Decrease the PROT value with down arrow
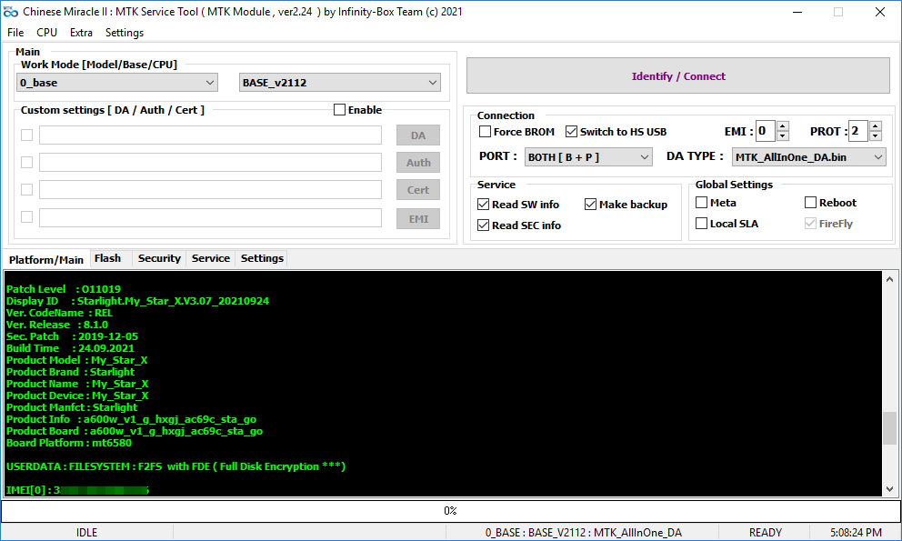This screenshot has width=902, height=541. [876, 136]
